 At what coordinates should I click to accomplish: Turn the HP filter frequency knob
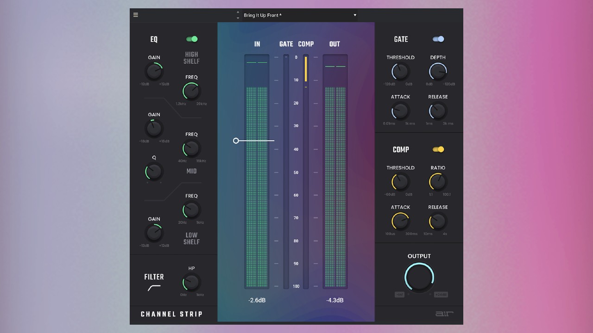point(191,282)
